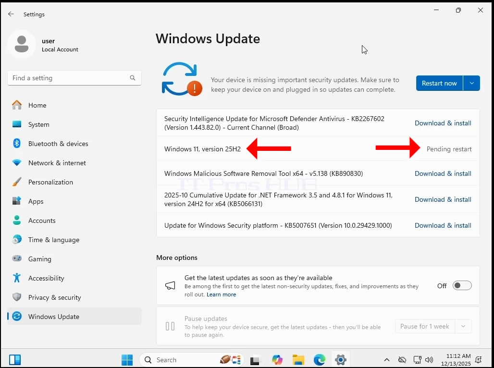This screenshot has width=494, height=368.
Task: Show hidden tray icons chevron
Action: tap(387, 360)
